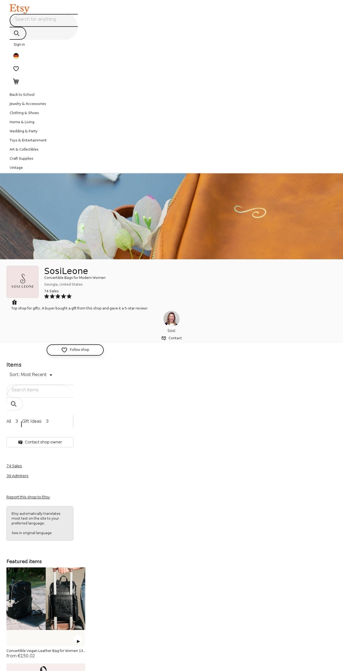Screen dimensions: 343x671
Task: Select the All items section tab
Action: click(x=12, y=421)
